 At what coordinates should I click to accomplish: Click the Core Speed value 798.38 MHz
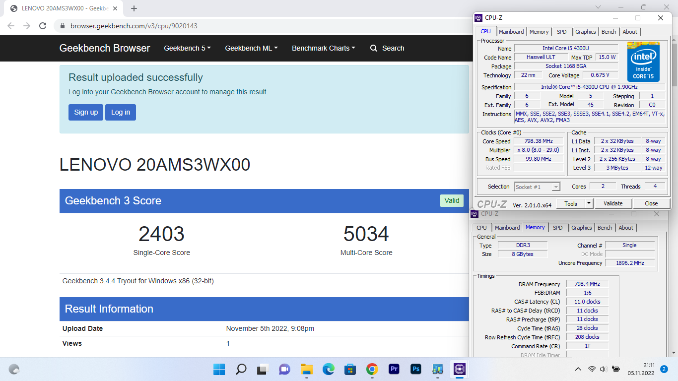coord(539,141)
